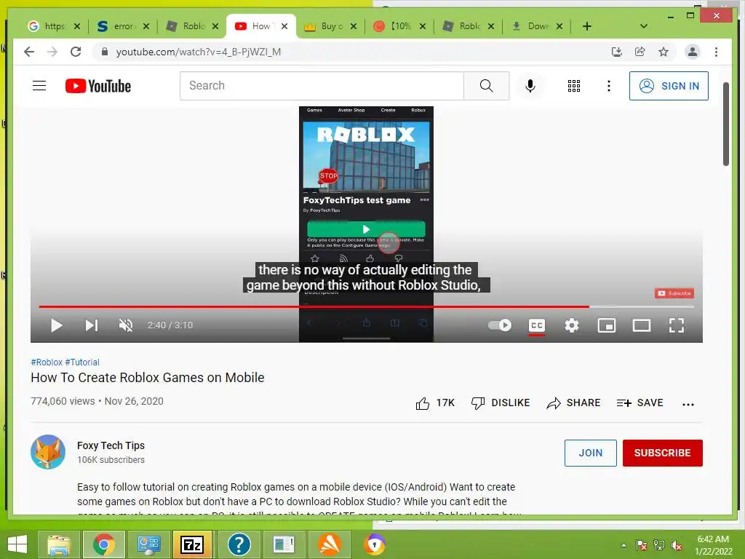Unmute the video volume

(x=126, y=325)
